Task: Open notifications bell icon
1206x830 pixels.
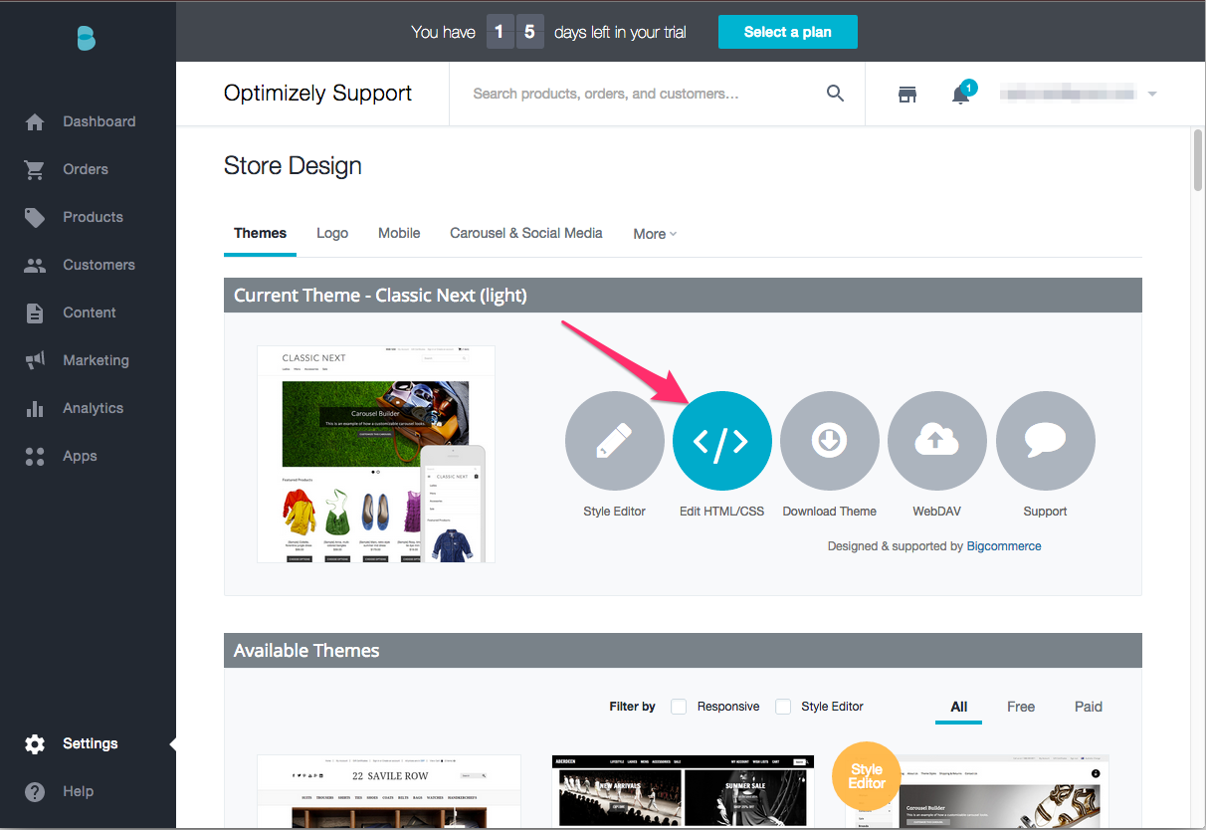Action: (x=961, y=94)
